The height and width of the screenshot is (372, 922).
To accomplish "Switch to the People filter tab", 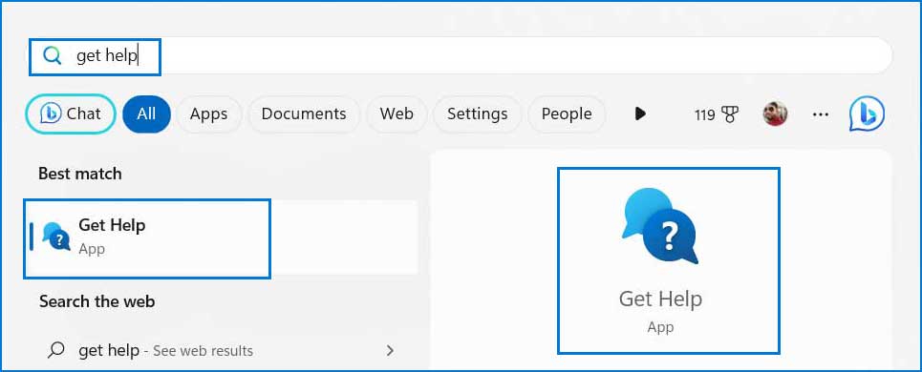I will (567, 114).
